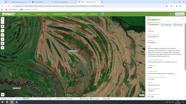Go back to the previous page

click(2, 6)
